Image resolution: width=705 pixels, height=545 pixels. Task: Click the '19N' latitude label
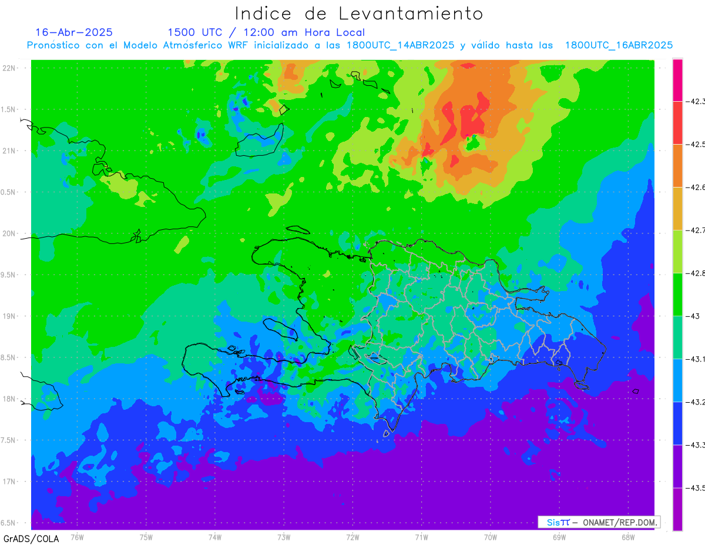tap(9, 316)
